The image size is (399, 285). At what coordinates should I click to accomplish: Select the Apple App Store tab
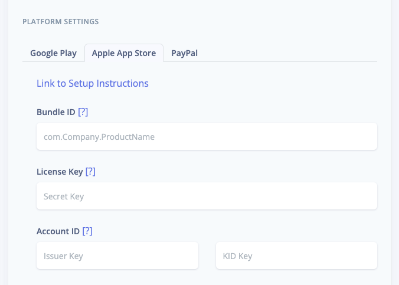click(x=124, y=53)
